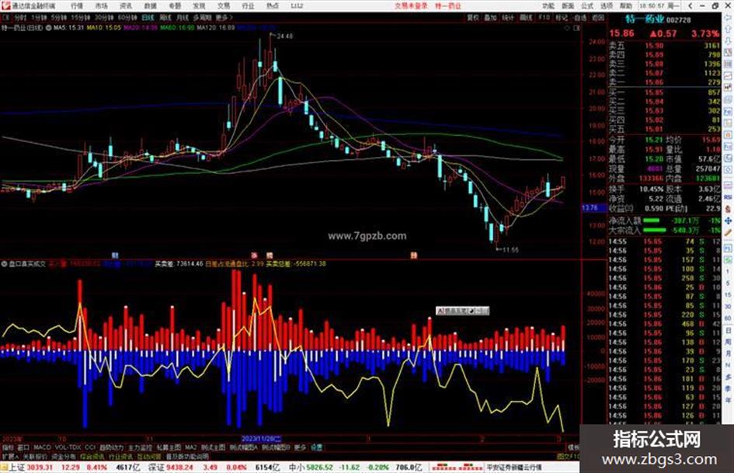Image resolution: width=734 pixels, height=473 pixels.
Task: Switch chart to 1分钟 period
Action: tap(39, 17)
